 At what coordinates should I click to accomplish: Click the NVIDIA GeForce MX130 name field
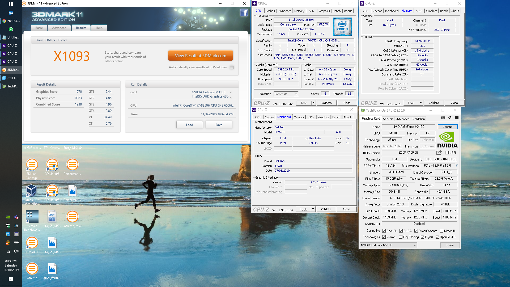click(409, 127)
